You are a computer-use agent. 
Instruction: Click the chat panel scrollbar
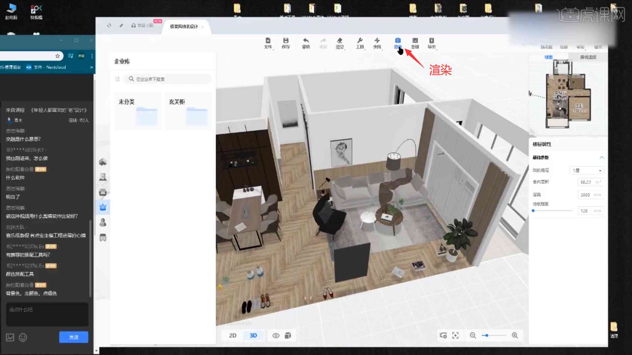pyautogui.click(x=90, y=259)
